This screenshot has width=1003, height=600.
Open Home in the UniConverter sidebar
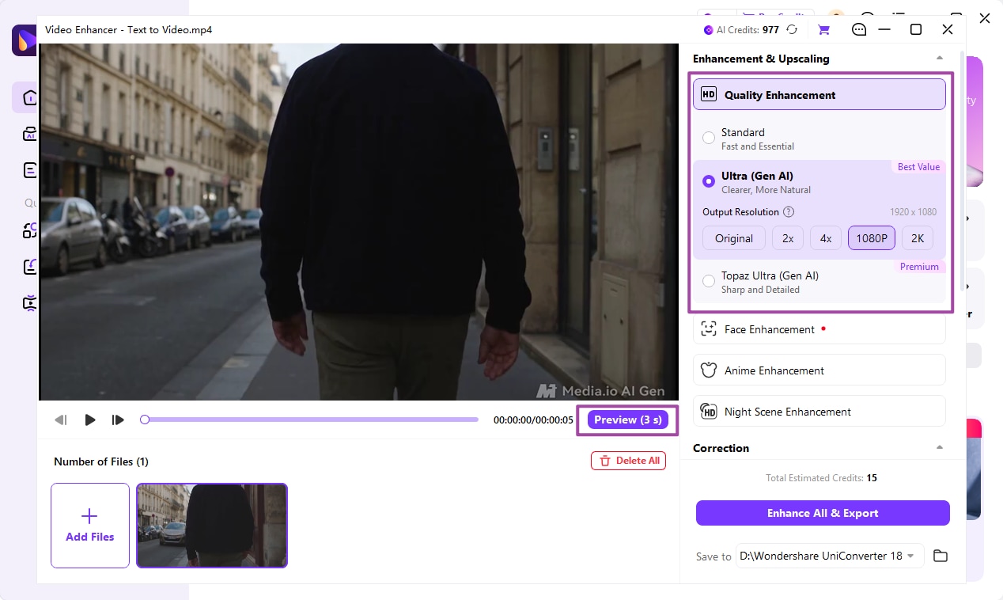(x=28, y=97)
